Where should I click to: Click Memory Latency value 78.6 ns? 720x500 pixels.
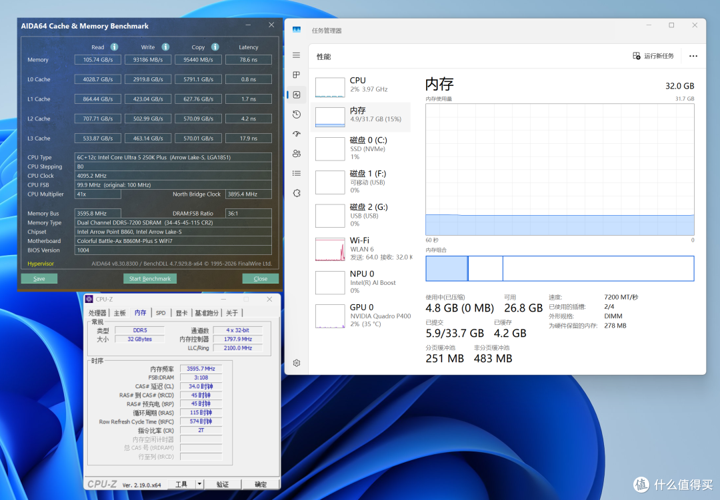(x=249, y=60)
